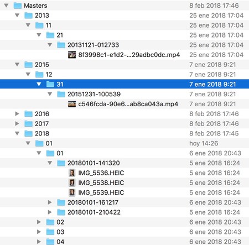Click the 20151231-100539 folder icon

[x=61, y=94]
